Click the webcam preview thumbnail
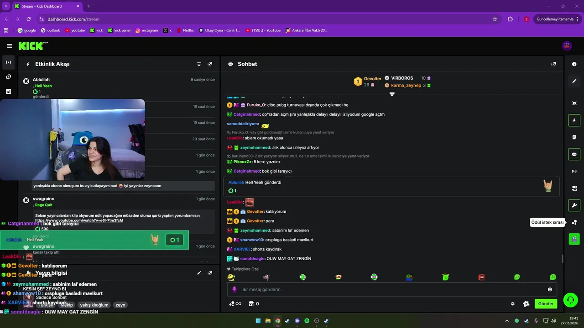The image size is (584, 328). (72, 139)
